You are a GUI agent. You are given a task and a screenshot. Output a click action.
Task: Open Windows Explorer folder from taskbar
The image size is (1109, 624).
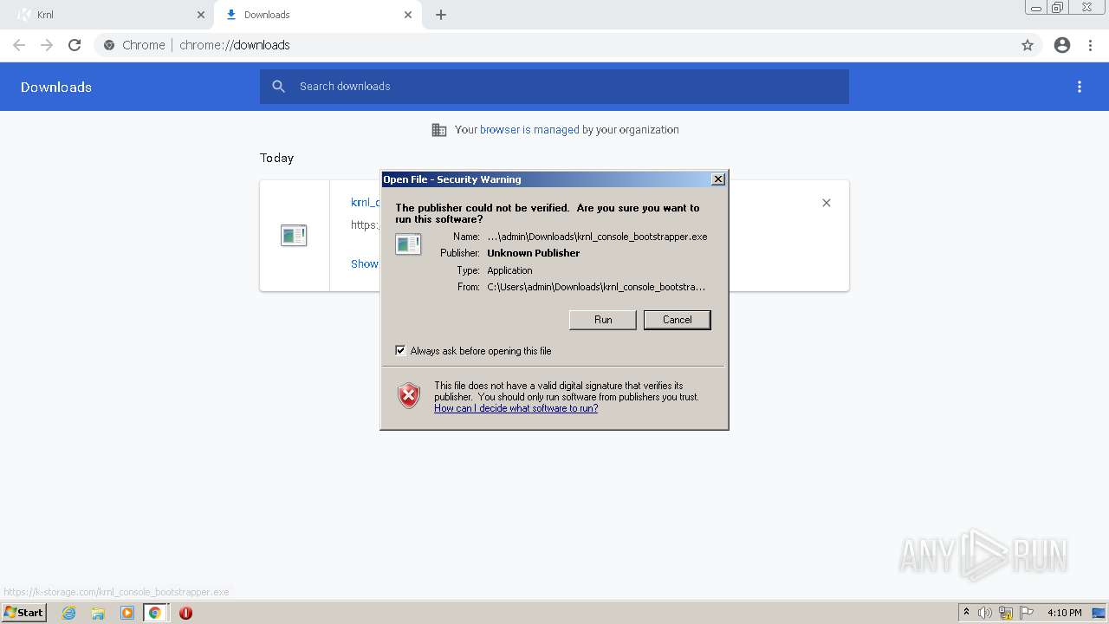pos(98,613)
